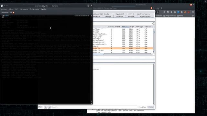Click the round icon left of the Konsole pin
The image size is (207, 116).
coord(88,6)
